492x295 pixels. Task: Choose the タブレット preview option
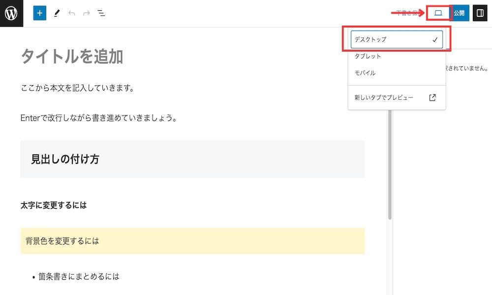pos(397,56)
